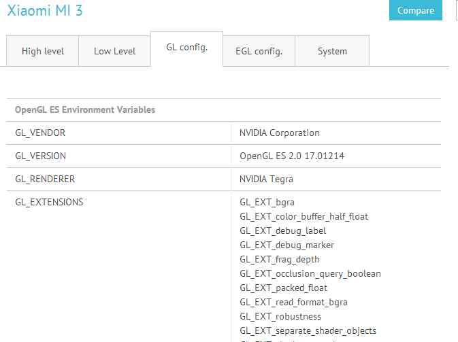Select the GL_EXT_frag_depth extension entry
The image size is (458, 342).
(x=279, y=259)
